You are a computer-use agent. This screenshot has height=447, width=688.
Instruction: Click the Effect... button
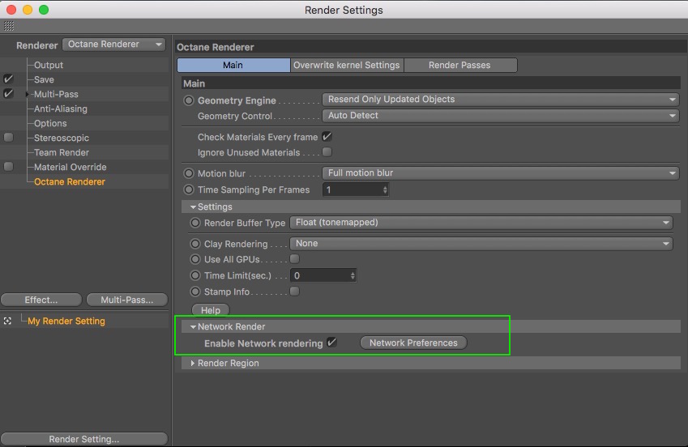click(x=41, y=300)
